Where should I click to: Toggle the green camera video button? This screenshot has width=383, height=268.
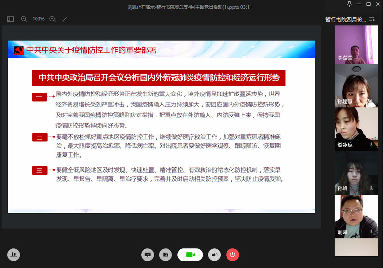(x=190, y=255)
